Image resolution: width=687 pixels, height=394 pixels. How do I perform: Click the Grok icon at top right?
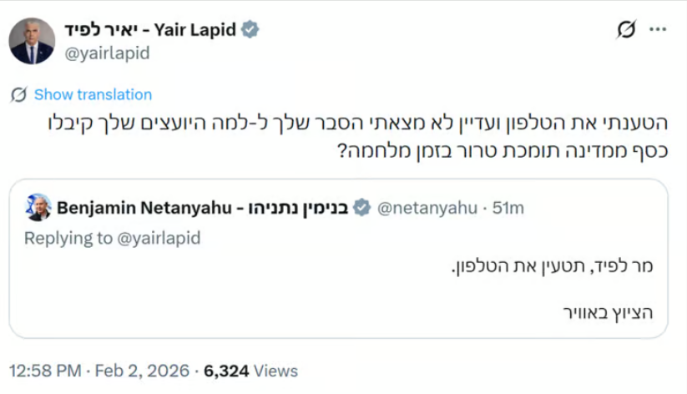click(x=626, y=30)
